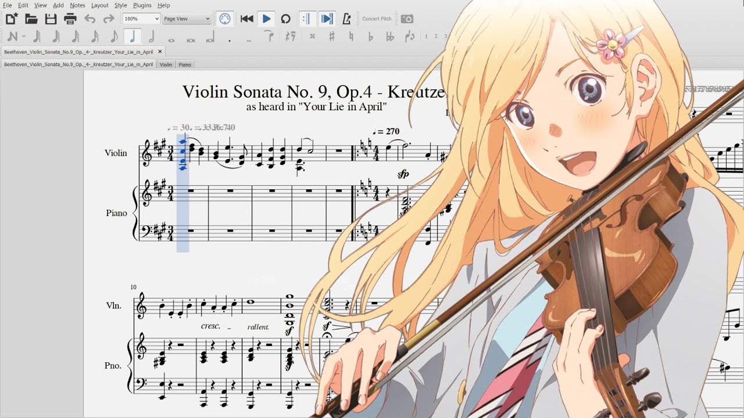This screenshot has height=418, width=744.
Task: Apply natural accidental
Action: [x=351, y=37]
